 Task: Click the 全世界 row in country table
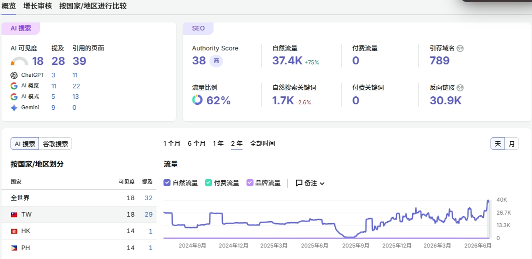[78, 198]
